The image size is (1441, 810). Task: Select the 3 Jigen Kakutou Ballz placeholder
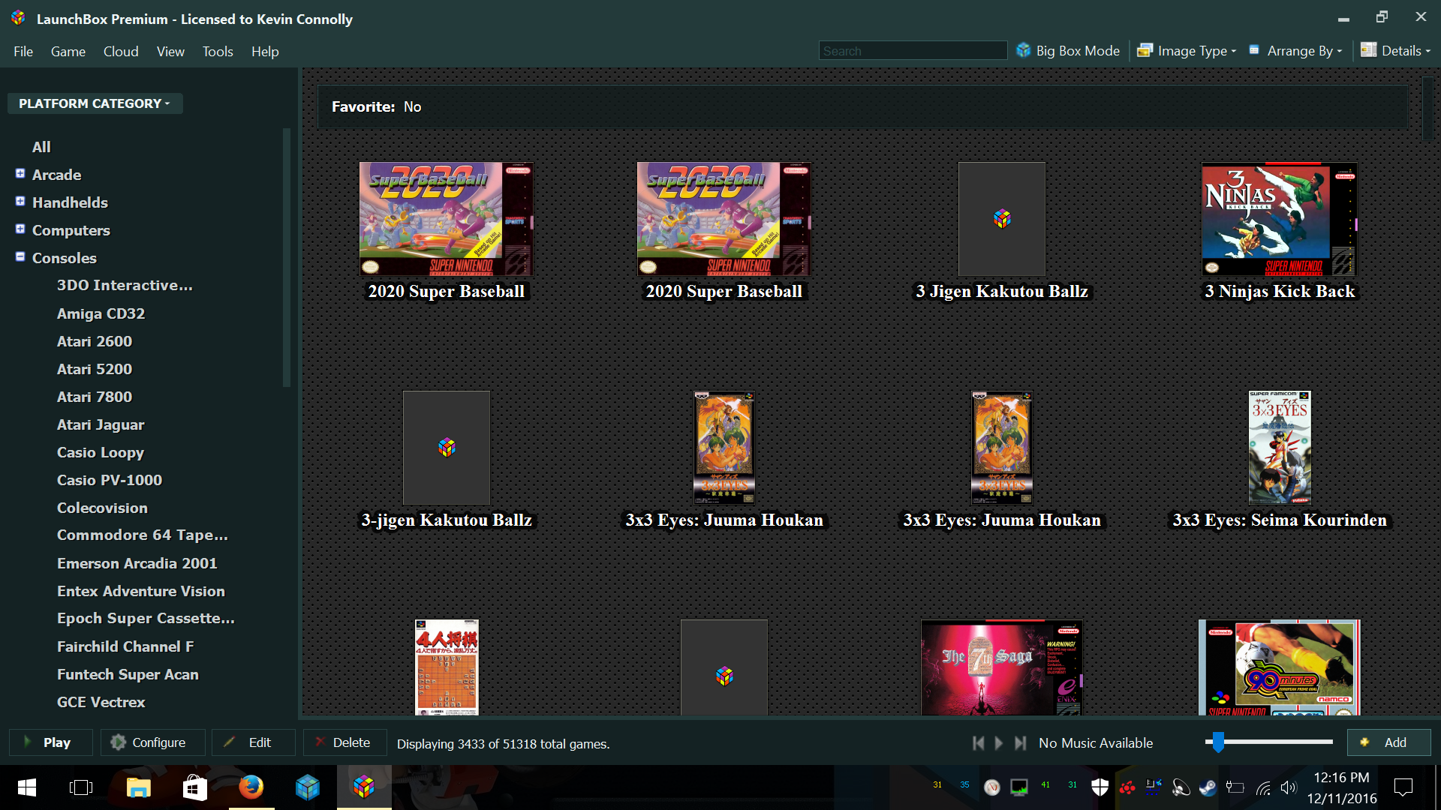click(1002, 219)
